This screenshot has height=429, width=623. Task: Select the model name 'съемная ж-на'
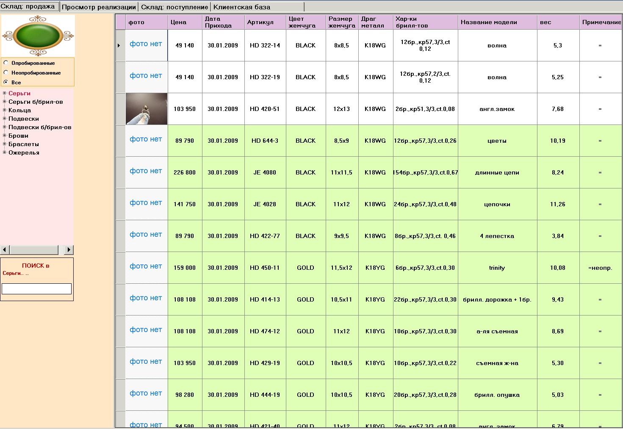click(x=497, y=363)
